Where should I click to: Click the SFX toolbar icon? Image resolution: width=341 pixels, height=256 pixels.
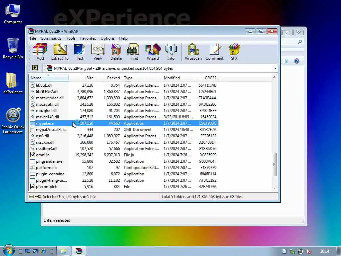tap(234, 52)
